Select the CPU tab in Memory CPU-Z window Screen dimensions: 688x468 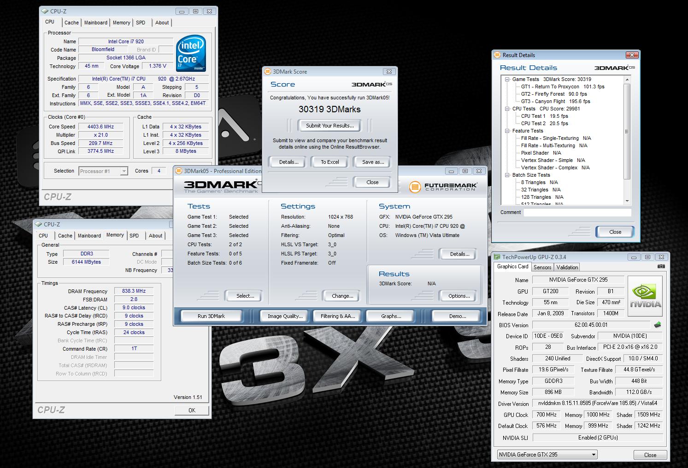43,236
